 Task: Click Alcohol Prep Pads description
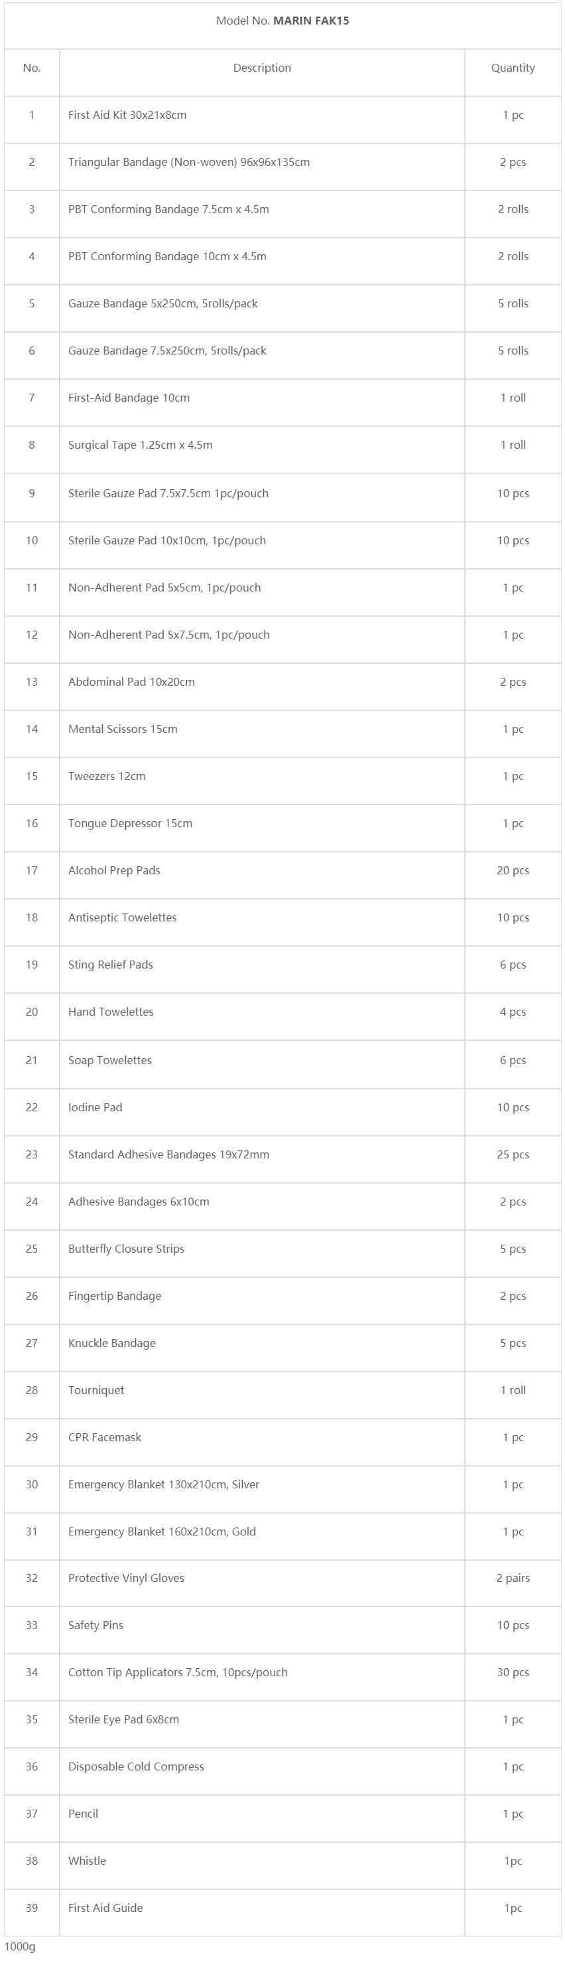[114, 871]
